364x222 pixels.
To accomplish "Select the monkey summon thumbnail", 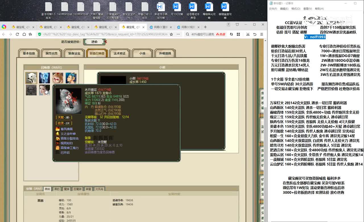I will click(x=58, y=78).
